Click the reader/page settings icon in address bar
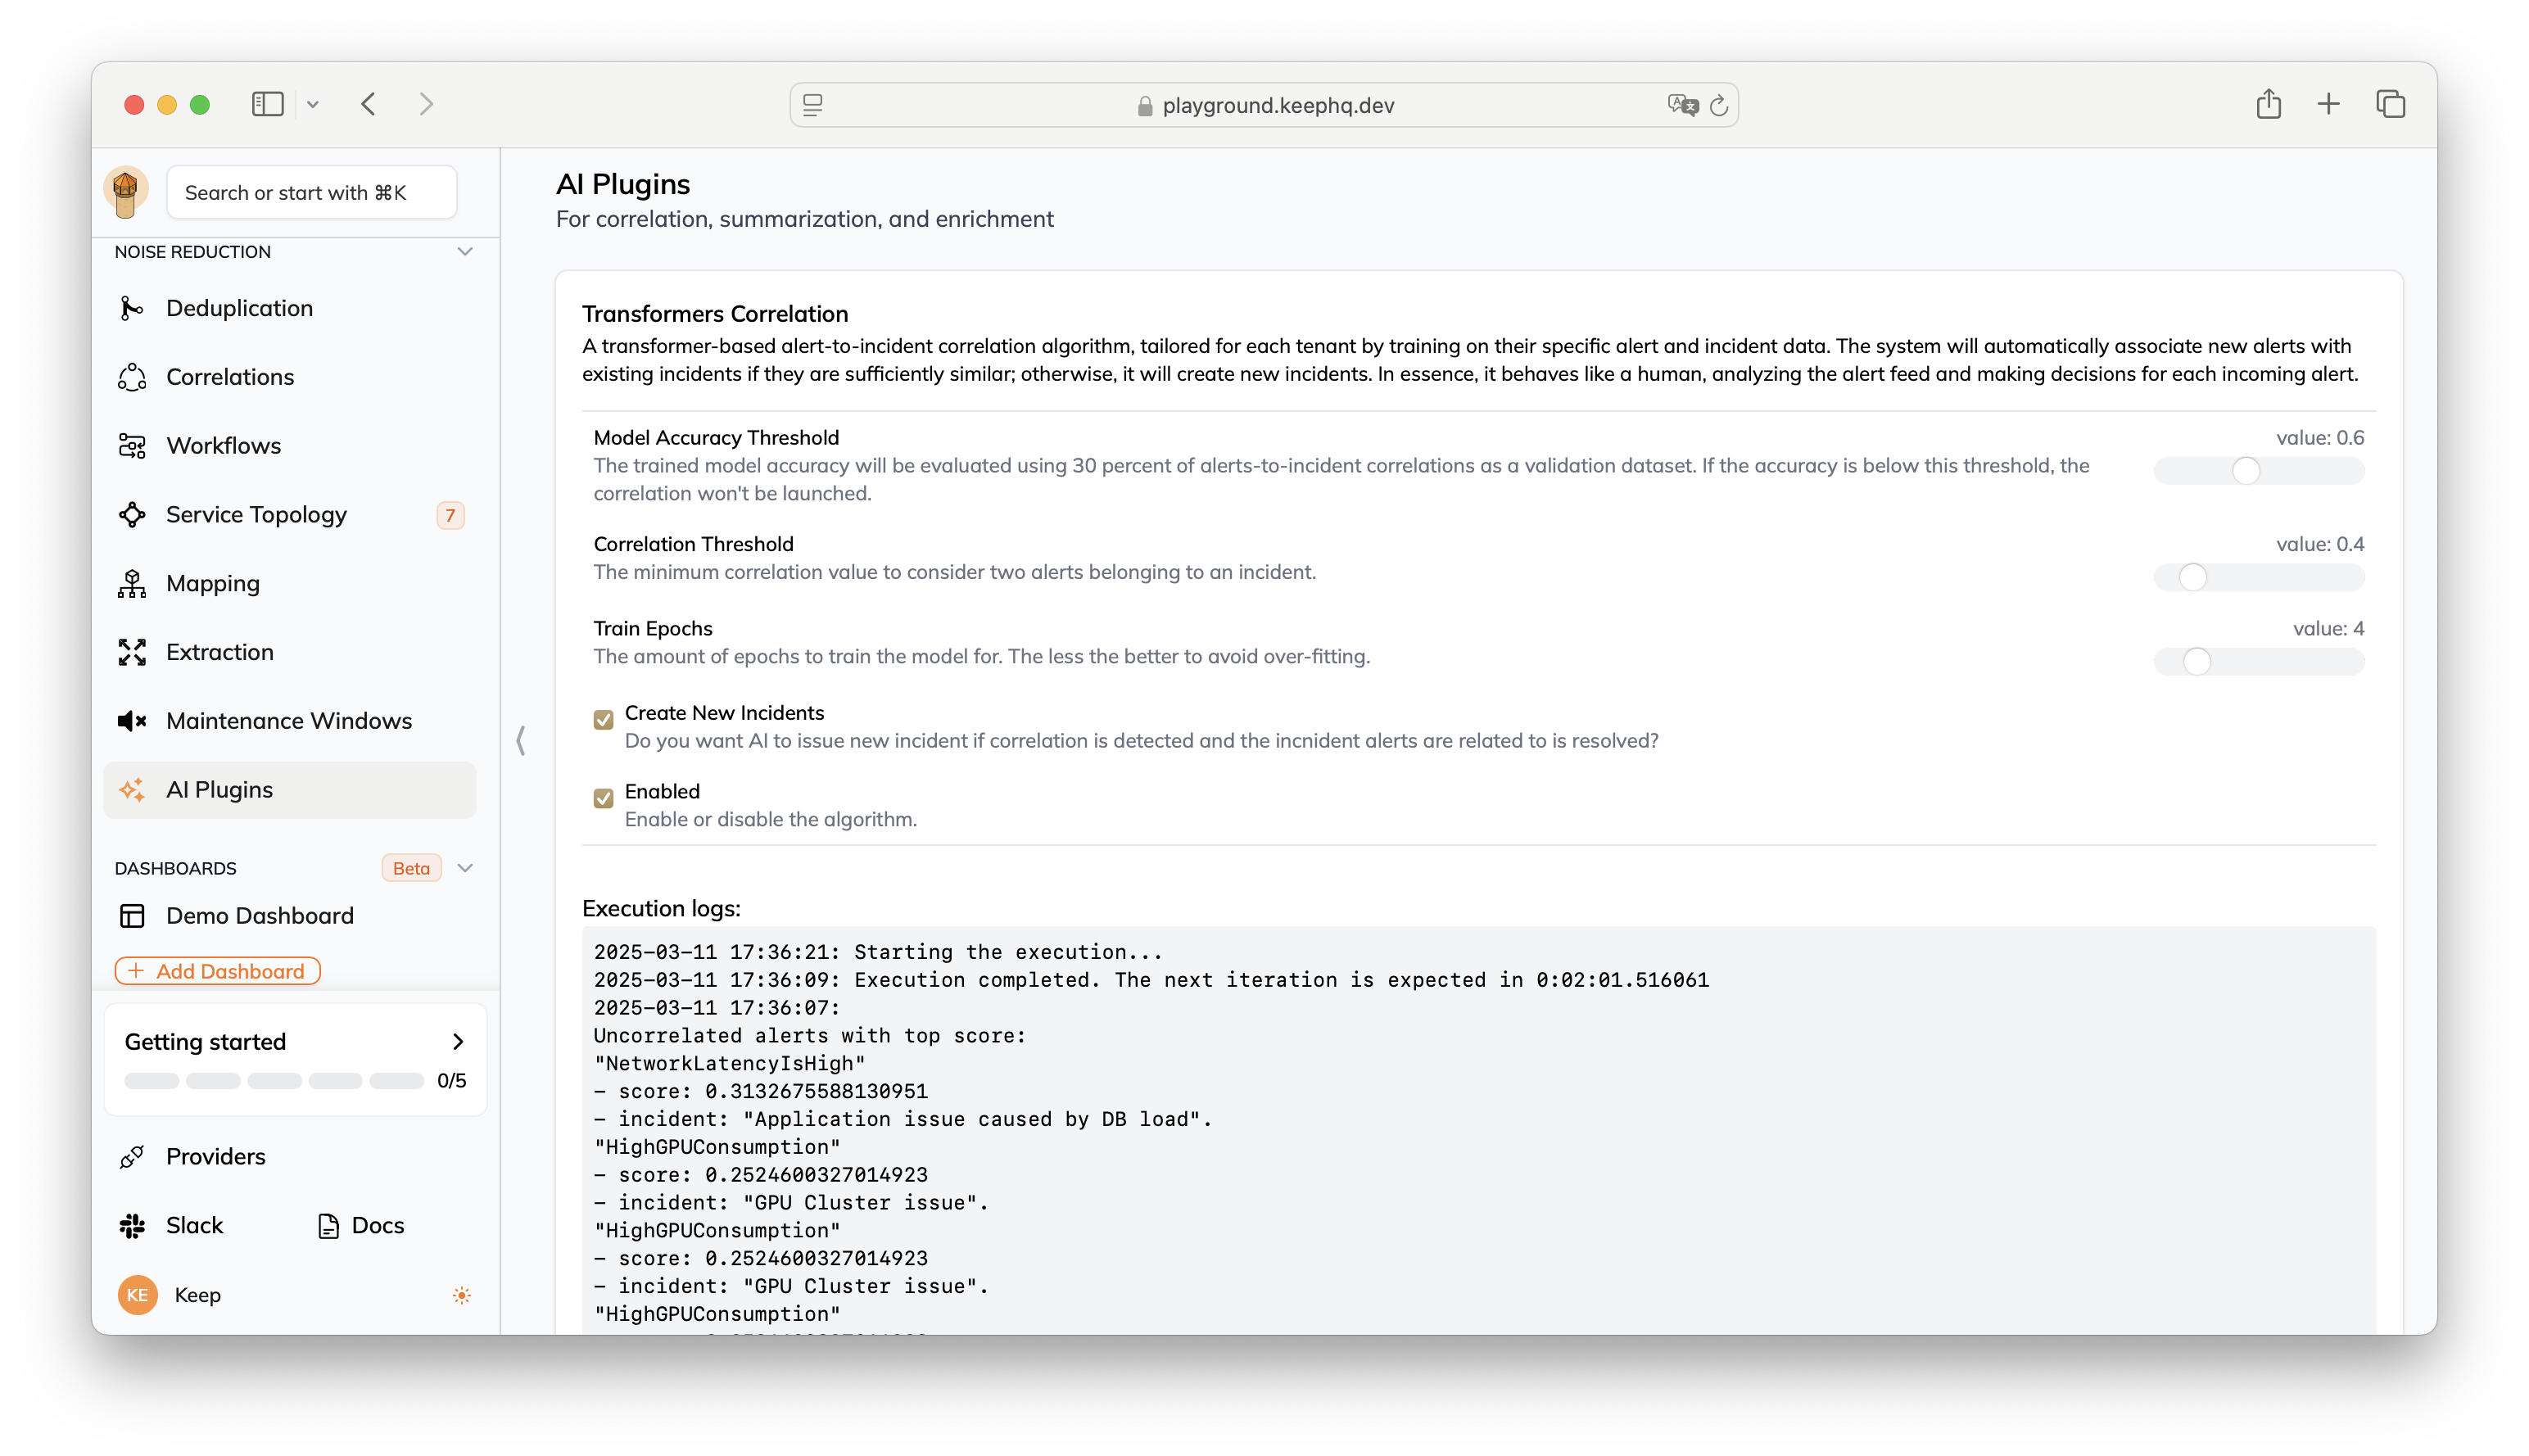The width and height of the screenshot is (2529, 1456). click(813, 105)
